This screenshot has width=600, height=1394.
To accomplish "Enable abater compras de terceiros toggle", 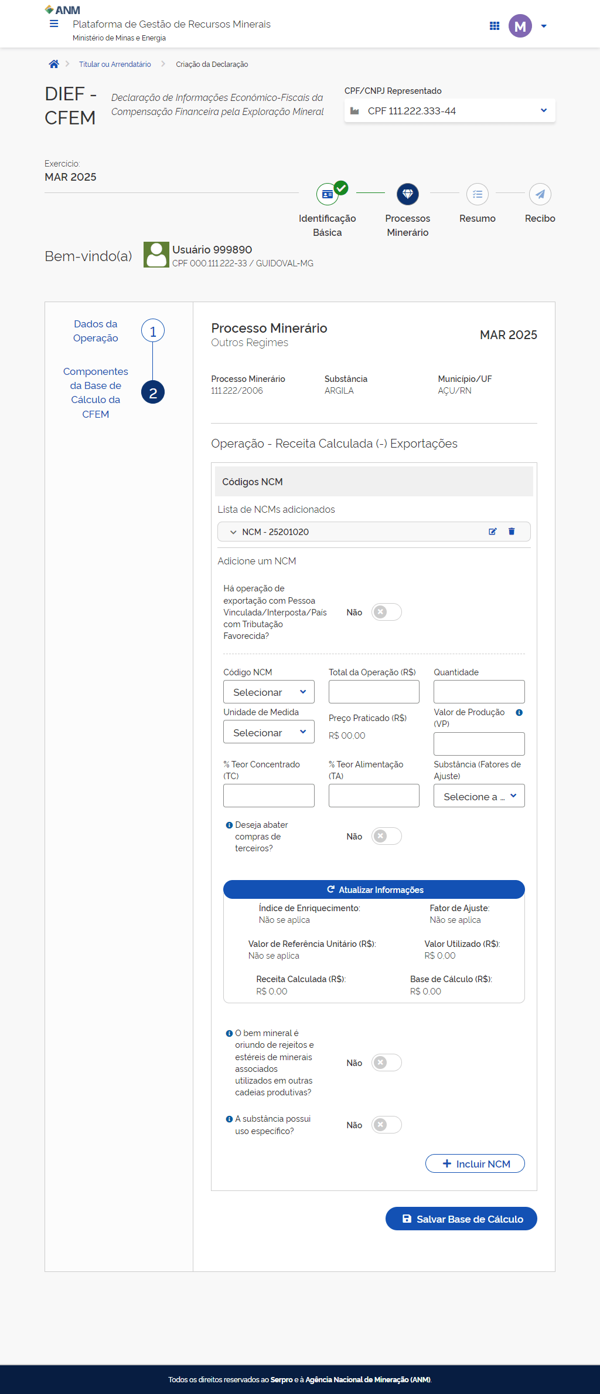I will click(x=386, y=836).
